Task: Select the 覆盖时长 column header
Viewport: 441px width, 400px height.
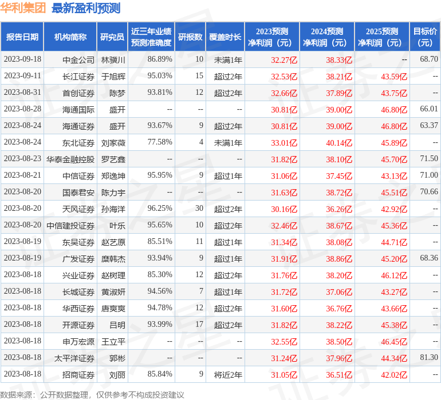Action: (x=225, y=37)
